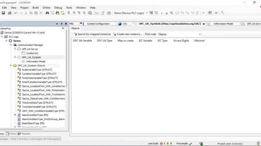Select TimeZoneDataType (STRUCT) tree item
The image size is (261, 146).
pyautogui.click(x=38, y=103)
